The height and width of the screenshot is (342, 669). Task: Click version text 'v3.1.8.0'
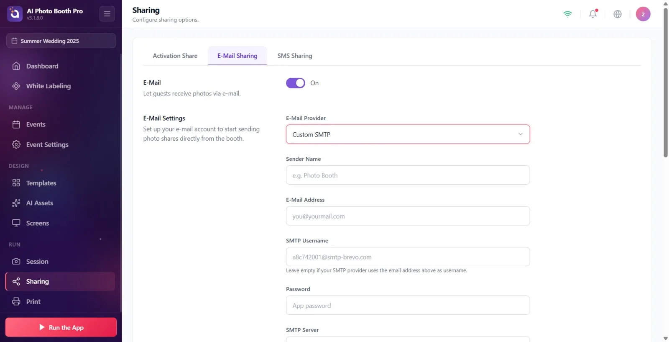(35, 18)
